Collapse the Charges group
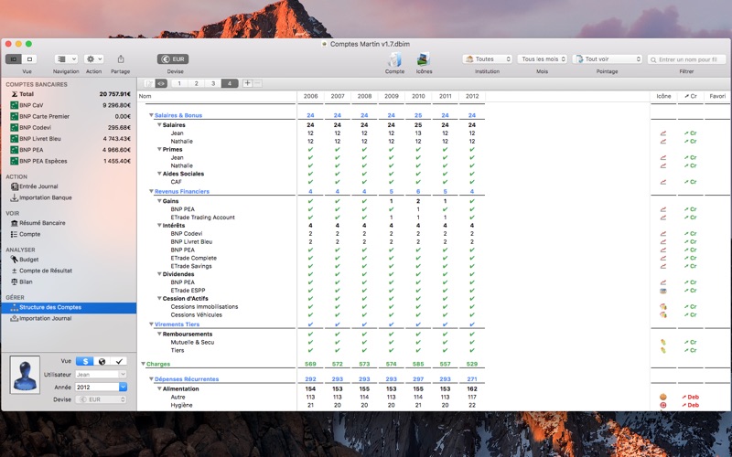 point(144,364)
